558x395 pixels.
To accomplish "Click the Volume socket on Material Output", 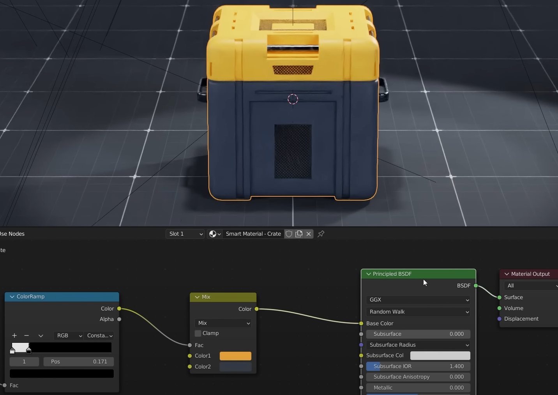I will pos(500,308).
